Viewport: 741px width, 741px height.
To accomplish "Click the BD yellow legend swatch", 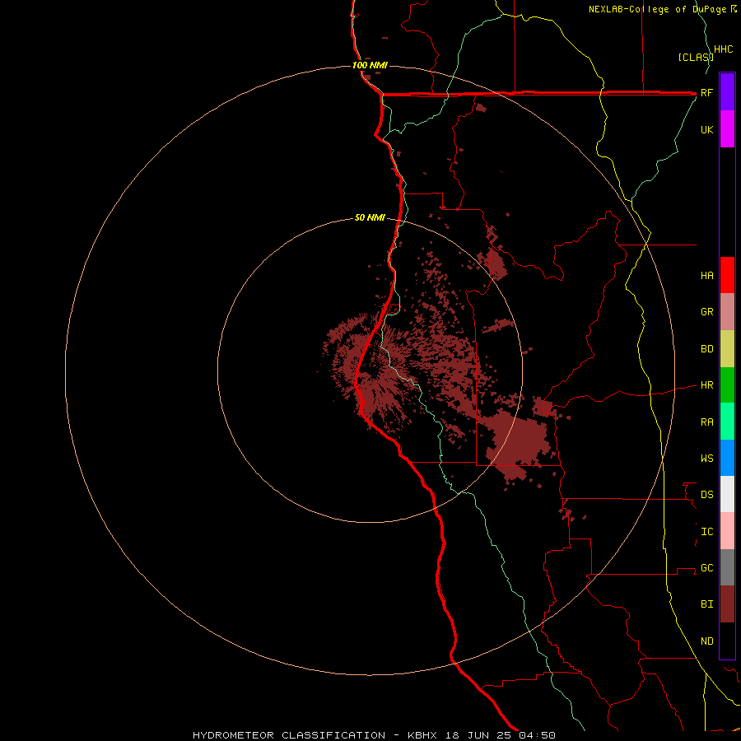I will pyautogui.click(x=727, y=349).
